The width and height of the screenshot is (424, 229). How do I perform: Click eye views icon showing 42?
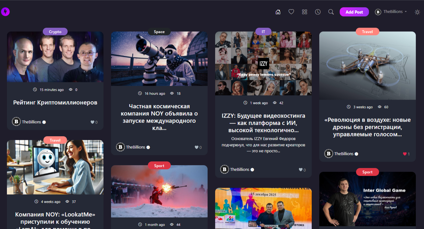pos(275,103)
